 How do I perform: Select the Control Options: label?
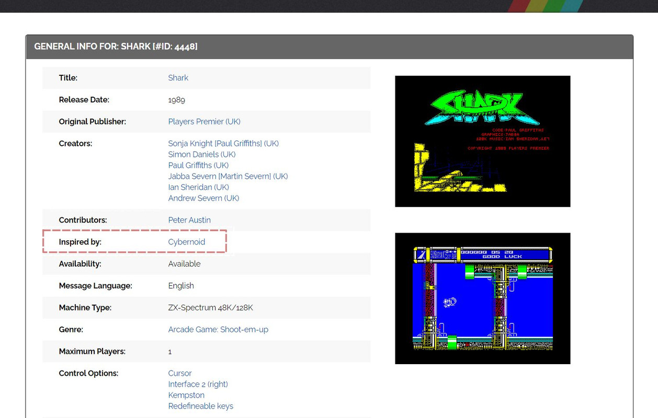(x=88, y=374)
